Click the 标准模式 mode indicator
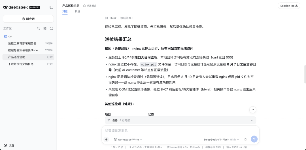 [90, 6]
